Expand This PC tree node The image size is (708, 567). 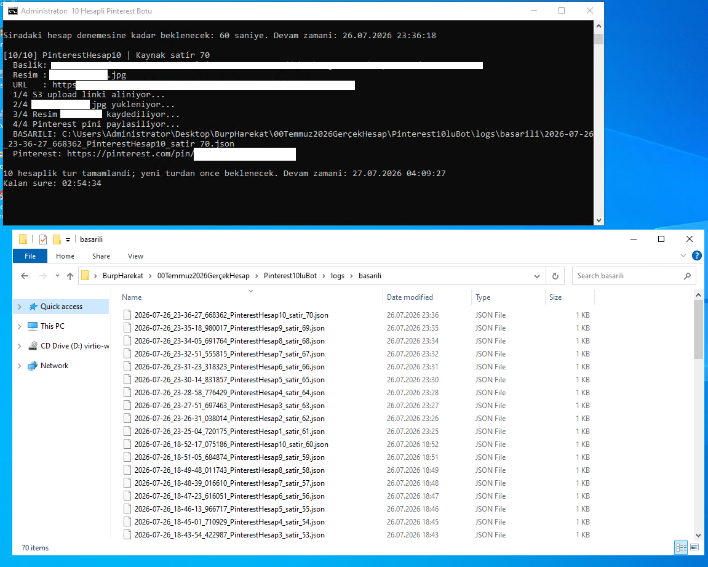click(20, 326)
